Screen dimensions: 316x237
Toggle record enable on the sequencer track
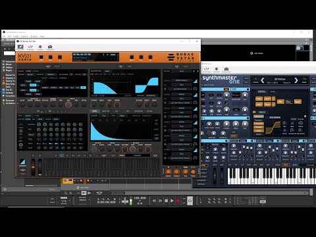88,180
